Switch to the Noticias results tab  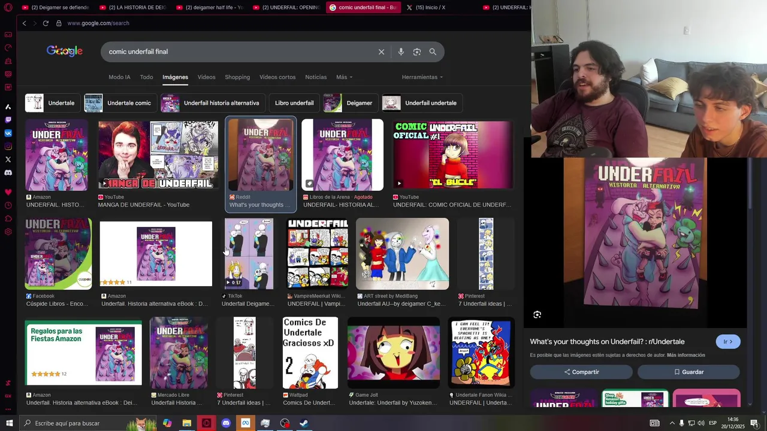tap(316, 77)
